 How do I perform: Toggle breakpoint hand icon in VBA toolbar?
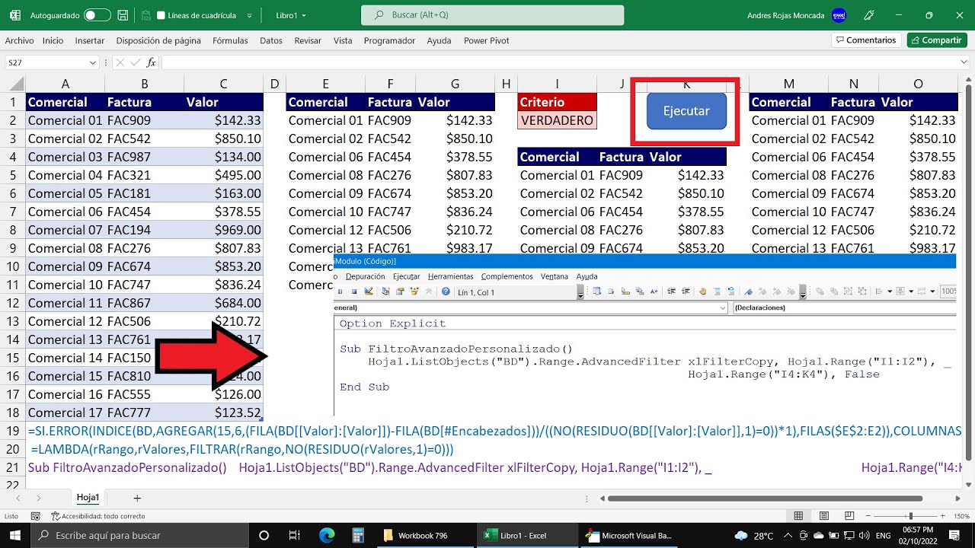(x=703, y=292)
